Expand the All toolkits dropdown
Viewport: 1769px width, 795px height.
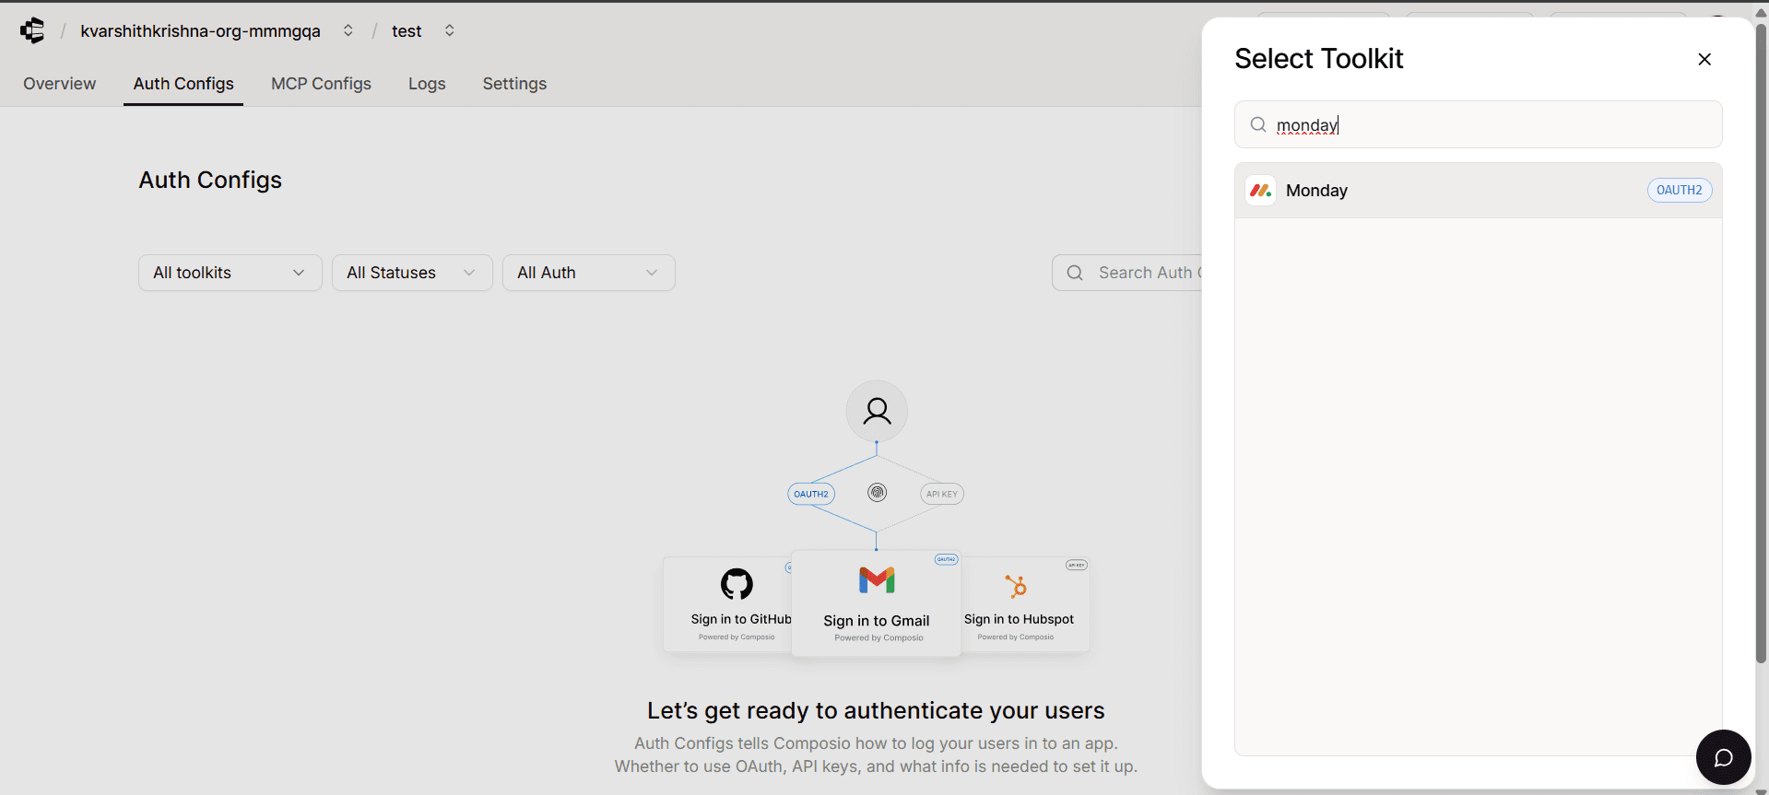pos(230,273)
